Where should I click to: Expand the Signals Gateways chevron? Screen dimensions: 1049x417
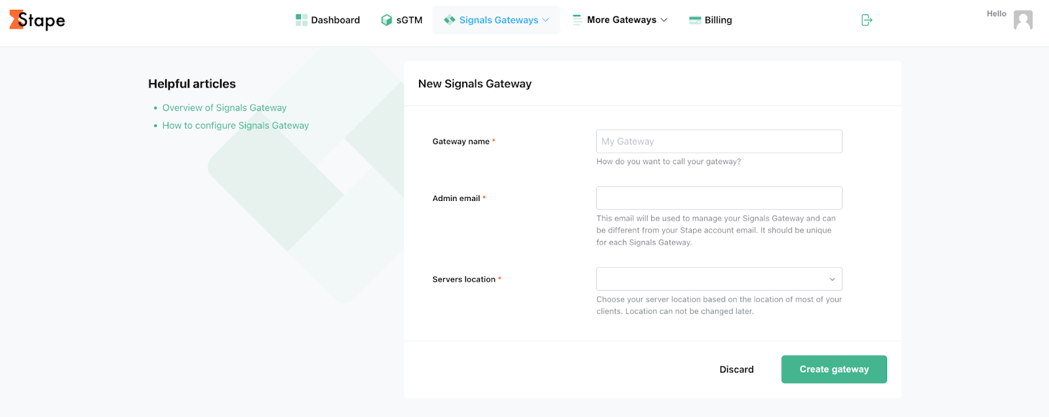[x=545, y=20]
